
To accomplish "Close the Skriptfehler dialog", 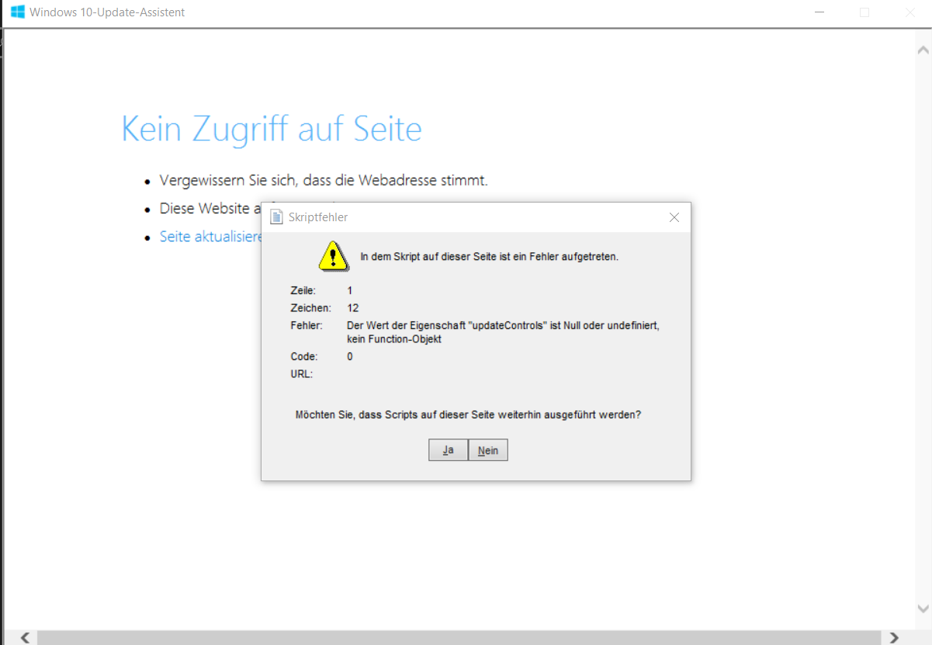I will (x=674, y=217).
